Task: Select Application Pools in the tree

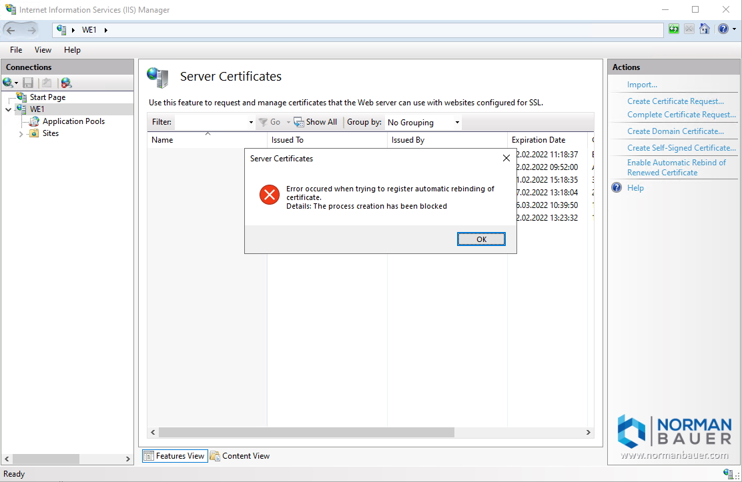Action: tap(73, 121)
